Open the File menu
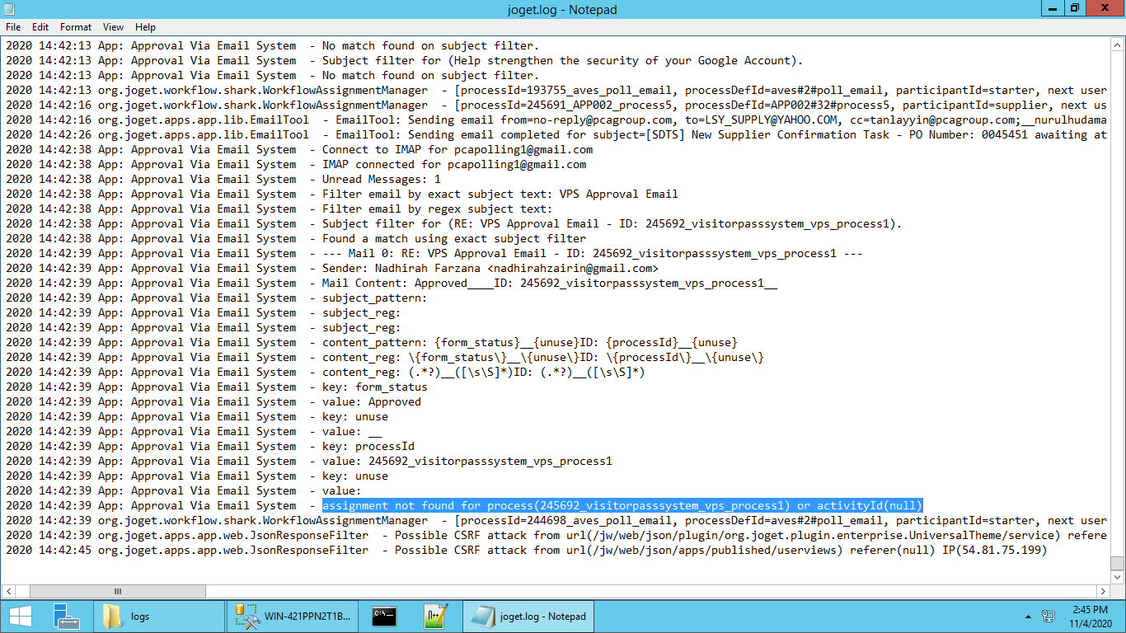Viewport: 1126px width, 633px height. (13, 27)
